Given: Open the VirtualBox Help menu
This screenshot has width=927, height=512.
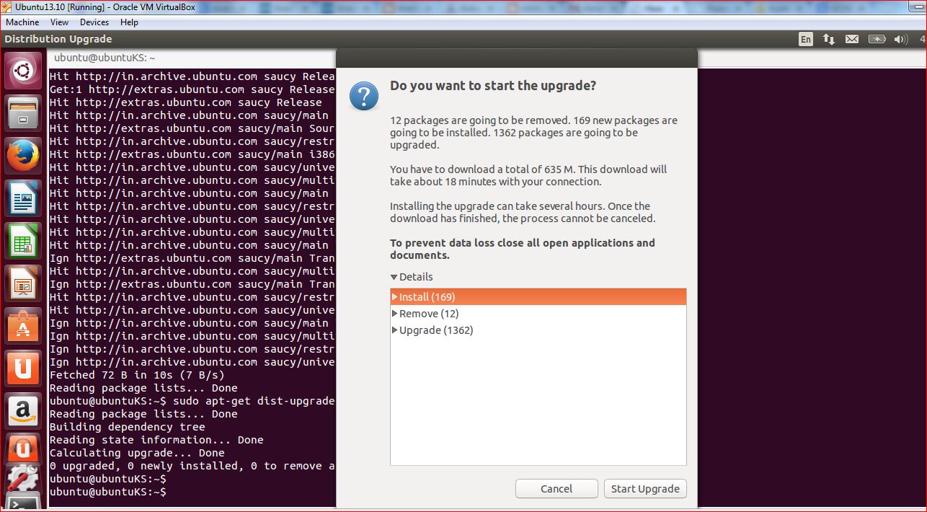Looking at the screenshot, I should (x=129, y=22).
